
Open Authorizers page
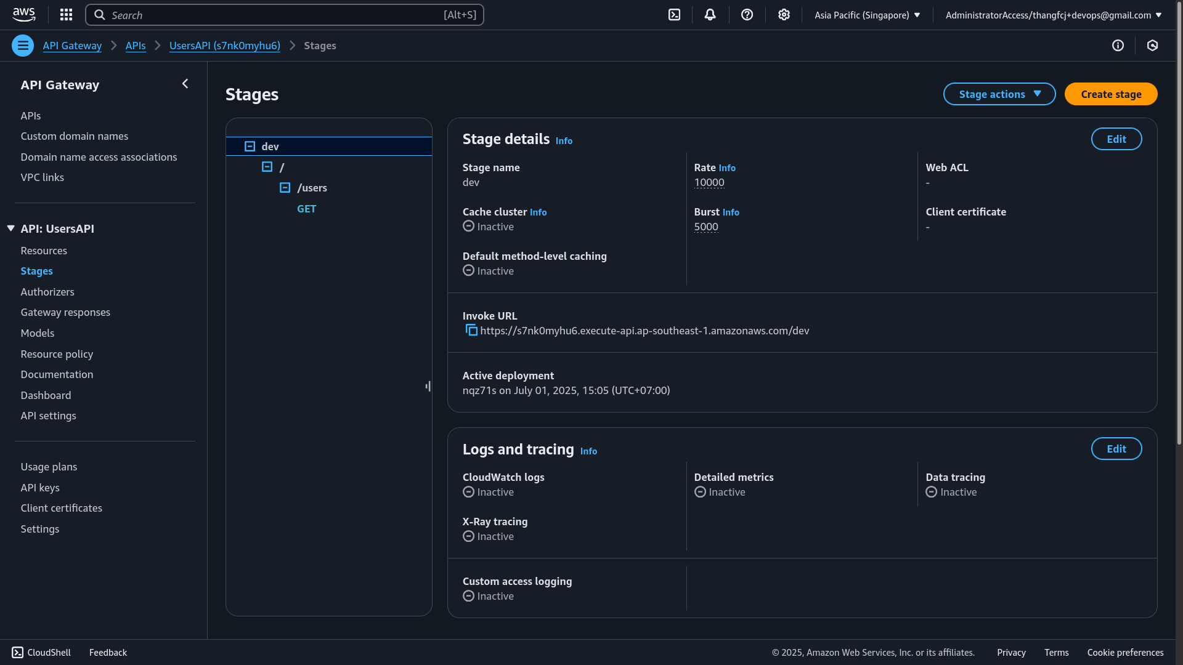(x=47, y=292)
